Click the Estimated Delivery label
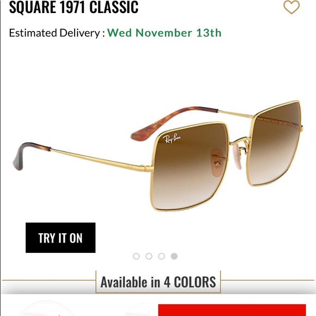The width and height of the screenshot is (316, 316). [57, 33]
